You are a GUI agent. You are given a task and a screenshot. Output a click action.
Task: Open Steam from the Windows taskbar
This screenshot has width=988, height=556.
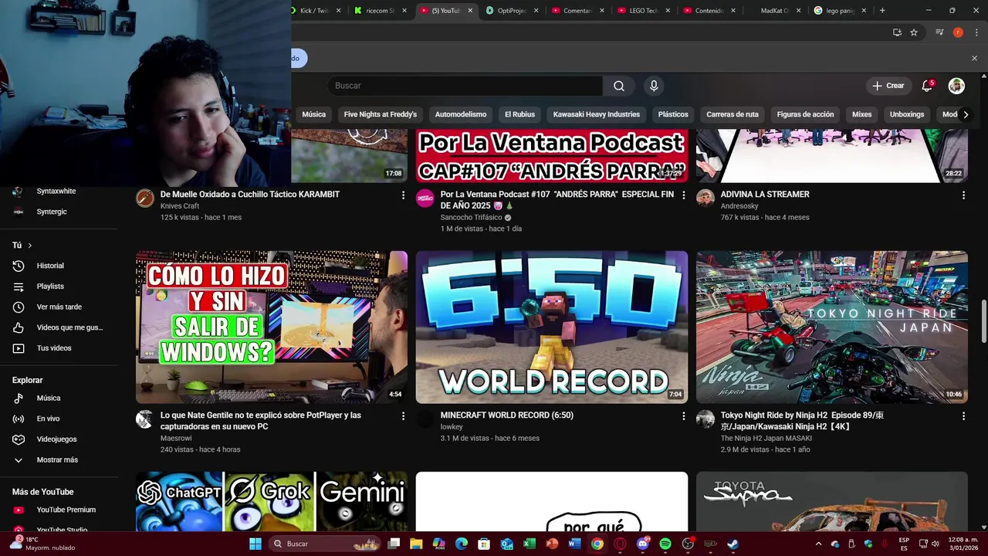(733, 544)
